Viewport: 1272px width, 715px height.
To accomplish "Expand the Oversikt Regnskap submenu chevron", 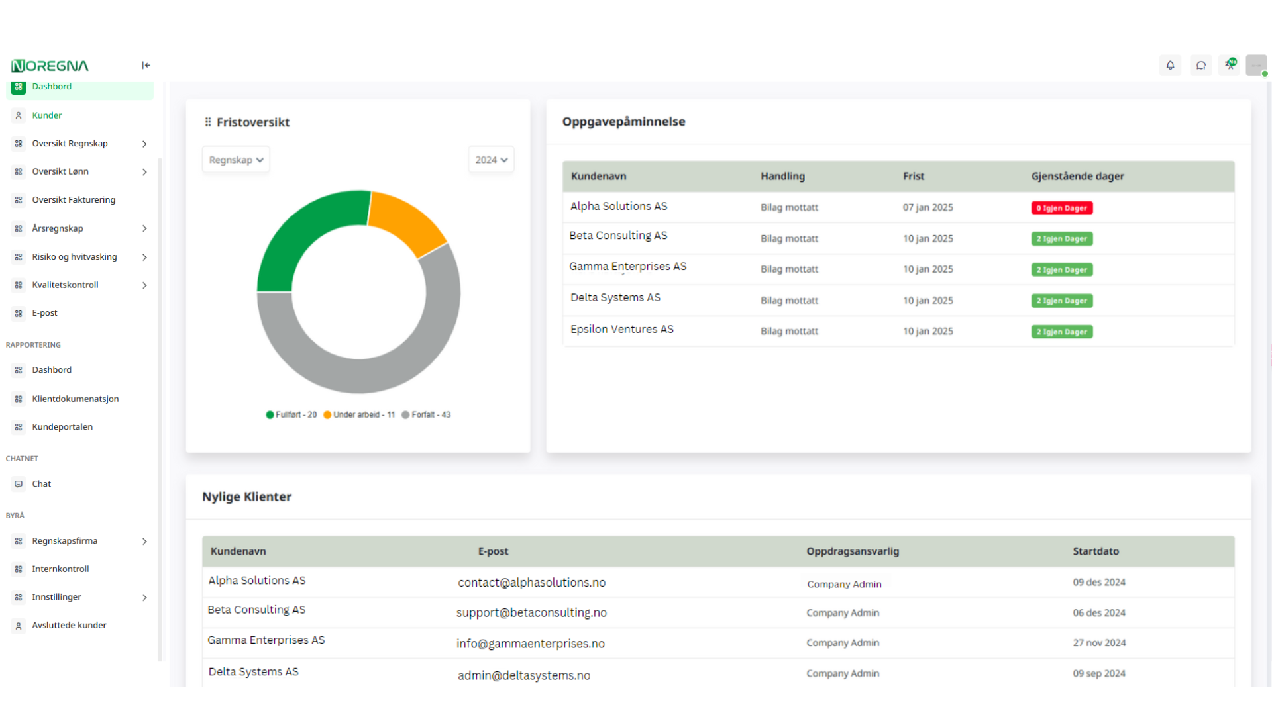I will (144, 144).
